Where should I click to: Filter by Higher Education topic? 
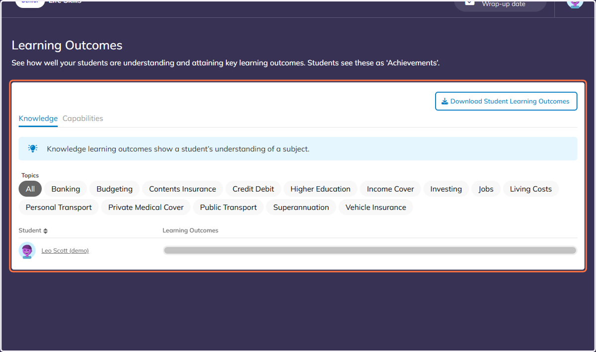[x=320, y=189]
